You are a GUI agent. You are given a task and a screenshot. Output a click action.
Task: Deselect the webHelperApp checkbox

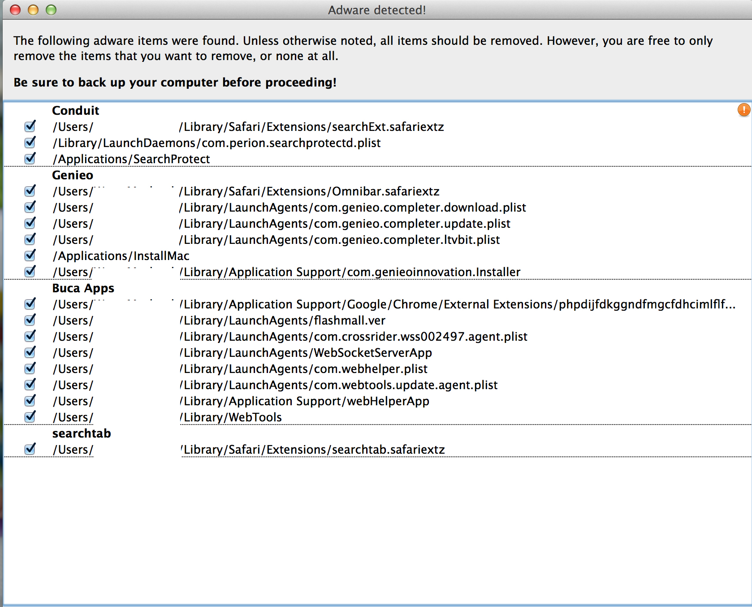point(30,401)
